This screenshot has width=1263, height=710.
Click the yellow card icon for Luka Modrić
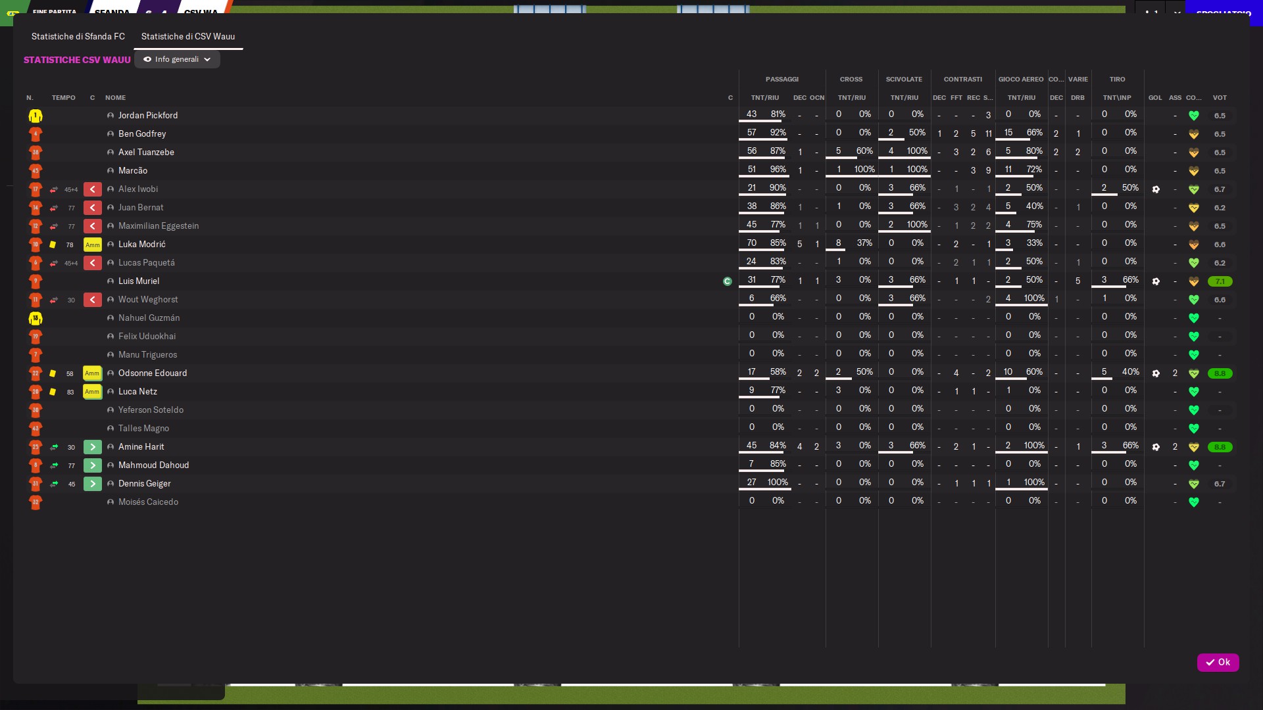[x=53, y=245]
